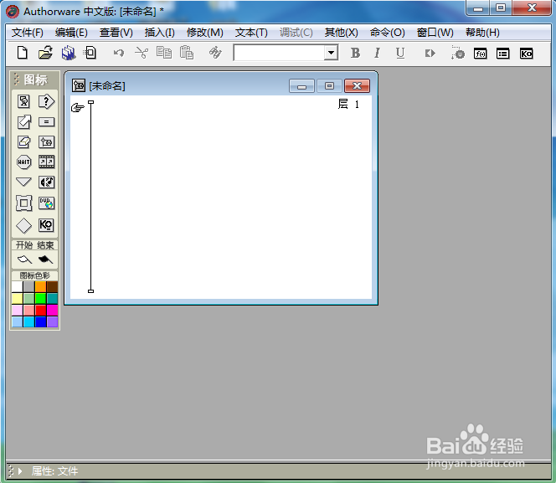Select the Display icon in palette

pos(23,101)
